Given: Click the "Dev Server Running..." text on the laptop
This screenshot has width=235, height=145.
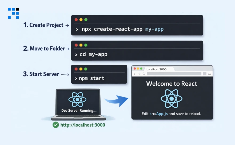Looking at the screenshot, I should tap(79, 111).
